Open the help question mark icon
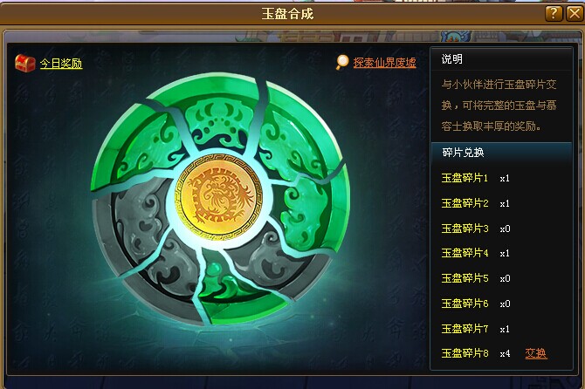 [x=554, y=14]
